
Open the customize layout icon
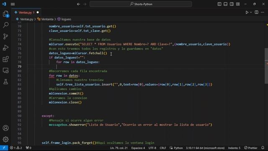click(238, 4)
